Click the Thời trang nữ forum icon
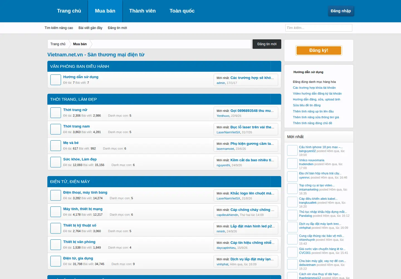This screenshot has height=279, width=401. pyautogui.click(x=56, y=113)
